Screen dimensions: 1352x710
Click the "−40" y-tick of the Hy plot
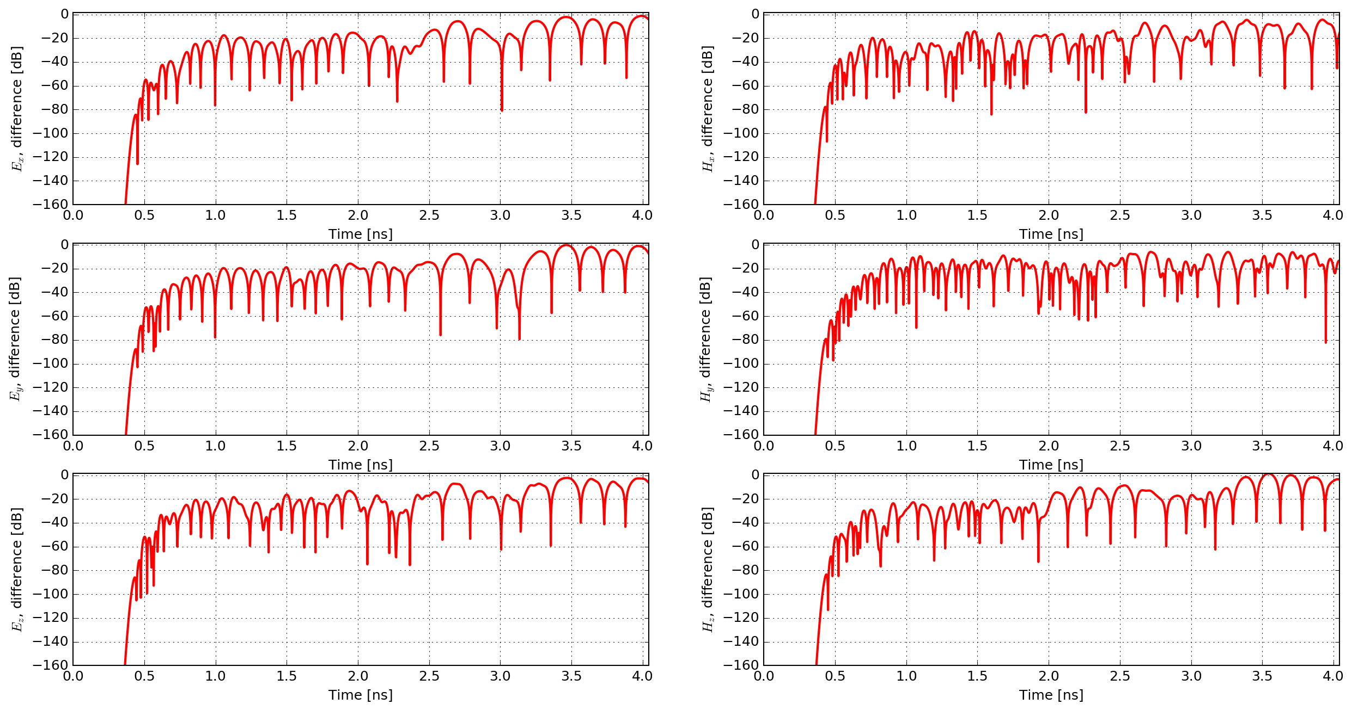[x=745, y=292]
